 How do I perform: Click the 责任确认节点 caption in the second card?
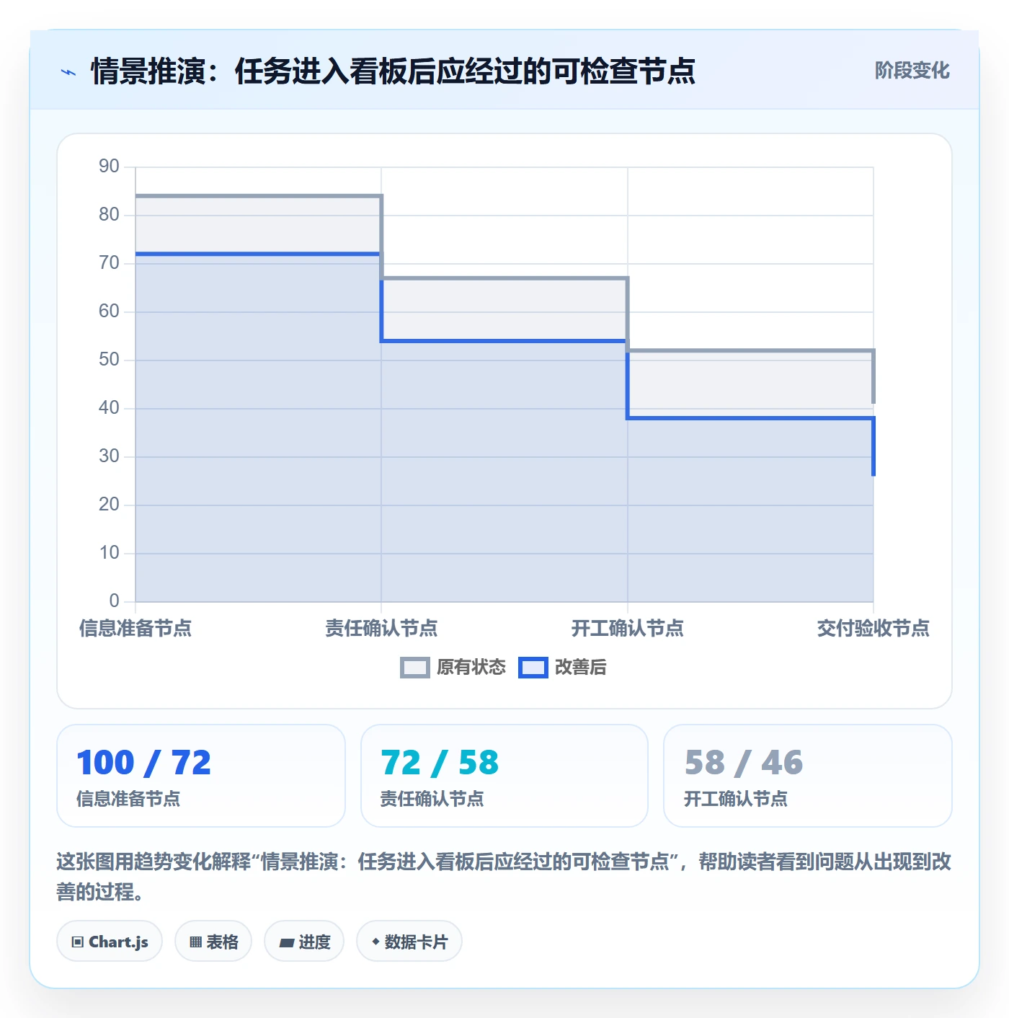tap(432, 799)
